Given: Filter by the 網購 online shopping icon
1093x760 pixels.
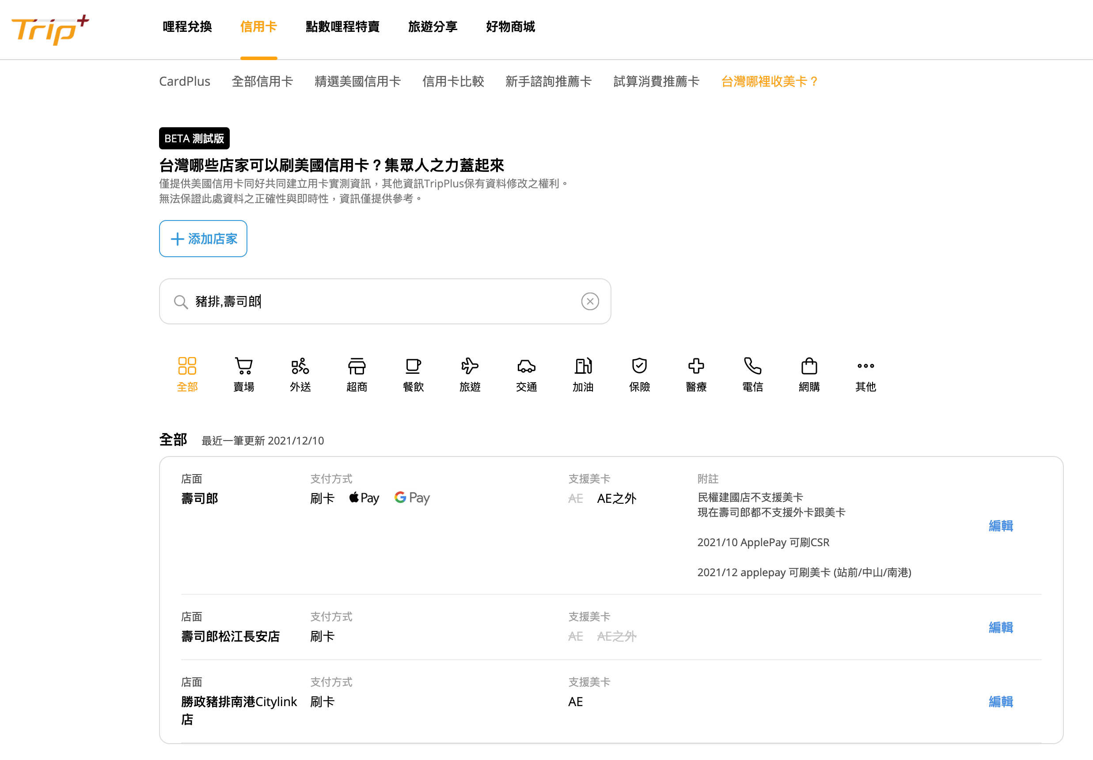Looking at the screenshot, I should click(809, 374).
